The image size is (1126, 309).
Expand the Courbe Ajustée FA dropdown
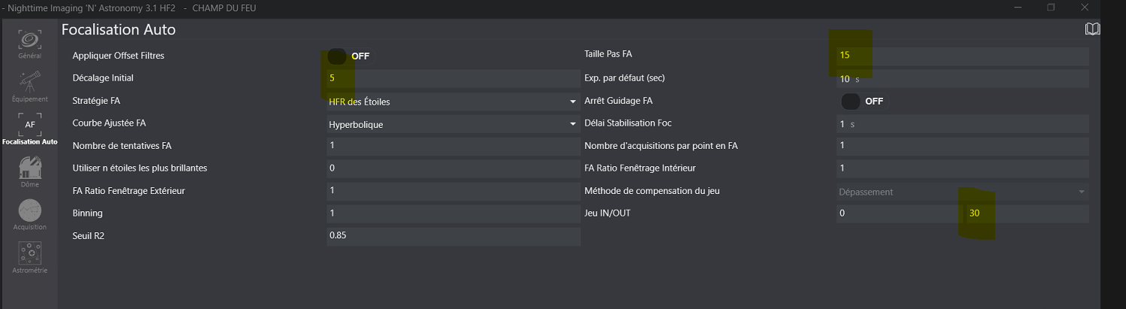(453, 124)
